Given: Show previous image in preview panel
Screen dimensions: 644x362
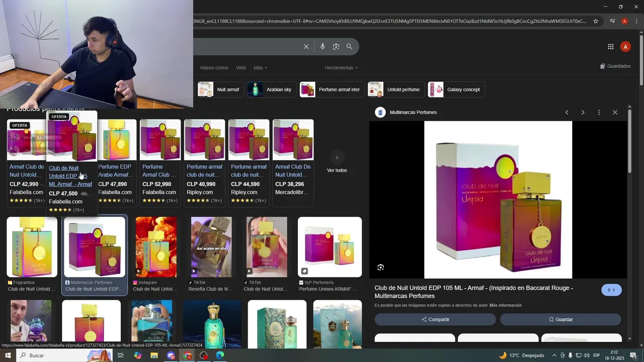Looking at the screenshot, I should (x=567, y=112).
